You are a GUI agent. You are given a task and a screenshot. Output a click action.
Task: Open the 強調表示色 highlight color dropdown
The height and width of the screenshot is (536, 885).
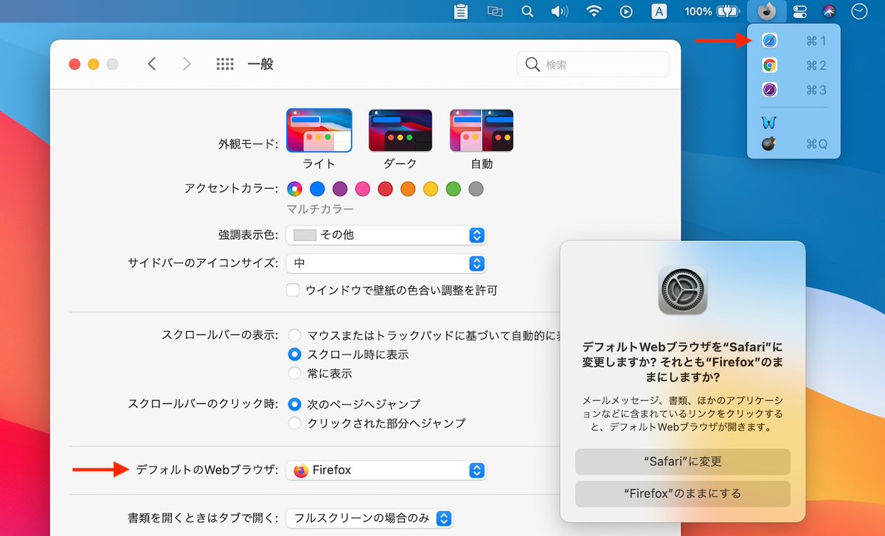tap(386, 235)
